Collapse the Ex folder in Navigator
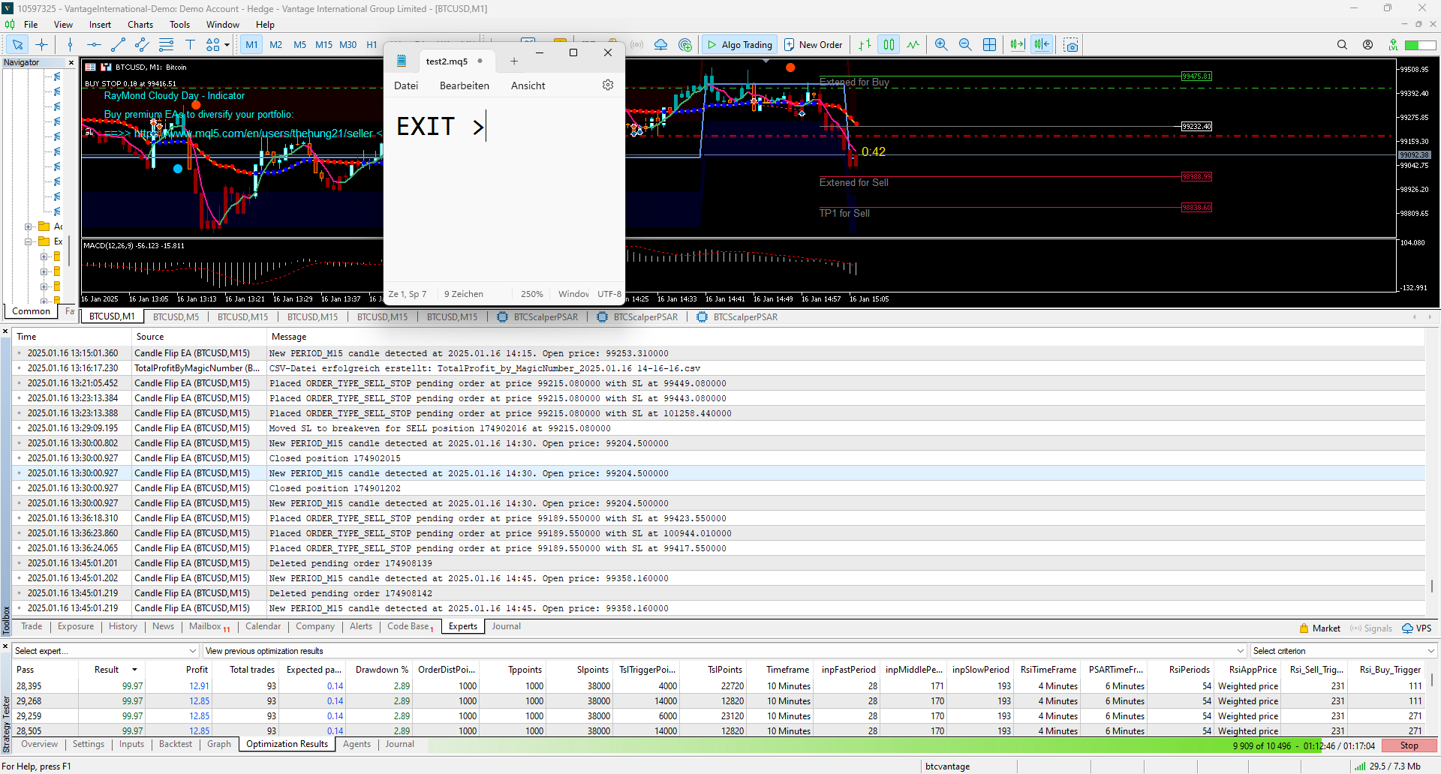 (28, 241)
